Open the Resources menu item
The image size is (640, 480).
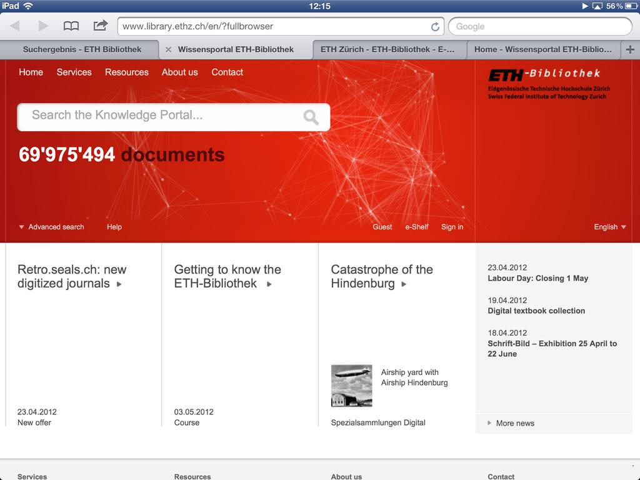(127, 72)
